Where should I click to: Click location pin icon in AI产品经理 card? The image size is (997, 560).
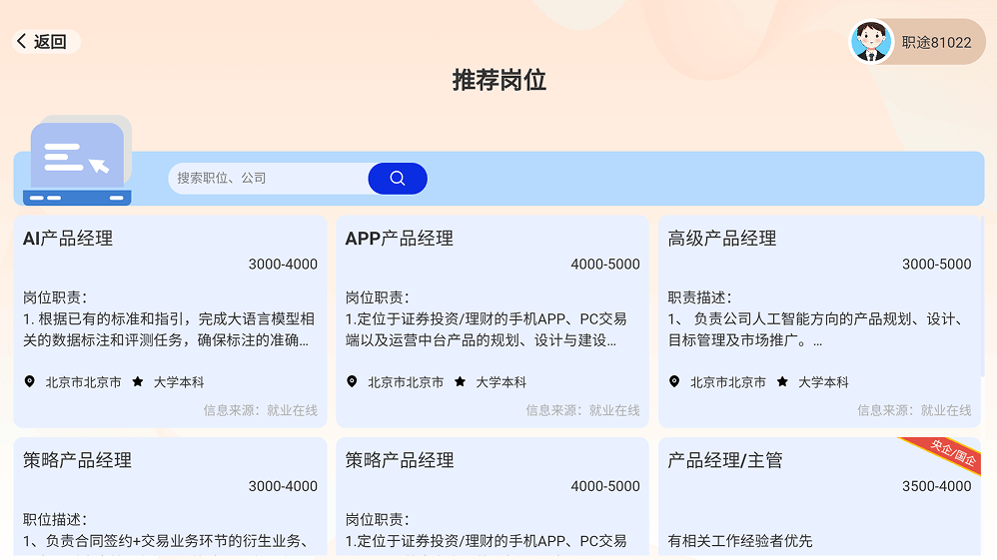click(x=29, y=381)
